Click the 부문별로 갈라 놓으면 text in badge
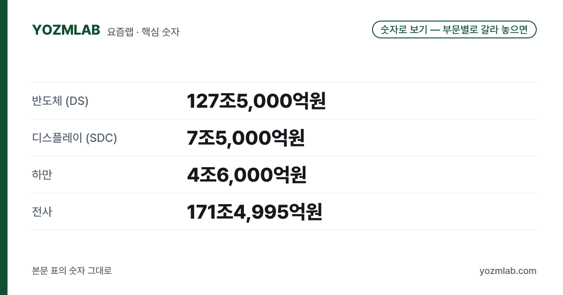 (486, 29)
